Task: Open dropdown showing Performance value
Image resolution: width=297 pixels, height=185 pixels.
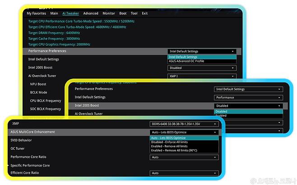Action: click(248, 97)
